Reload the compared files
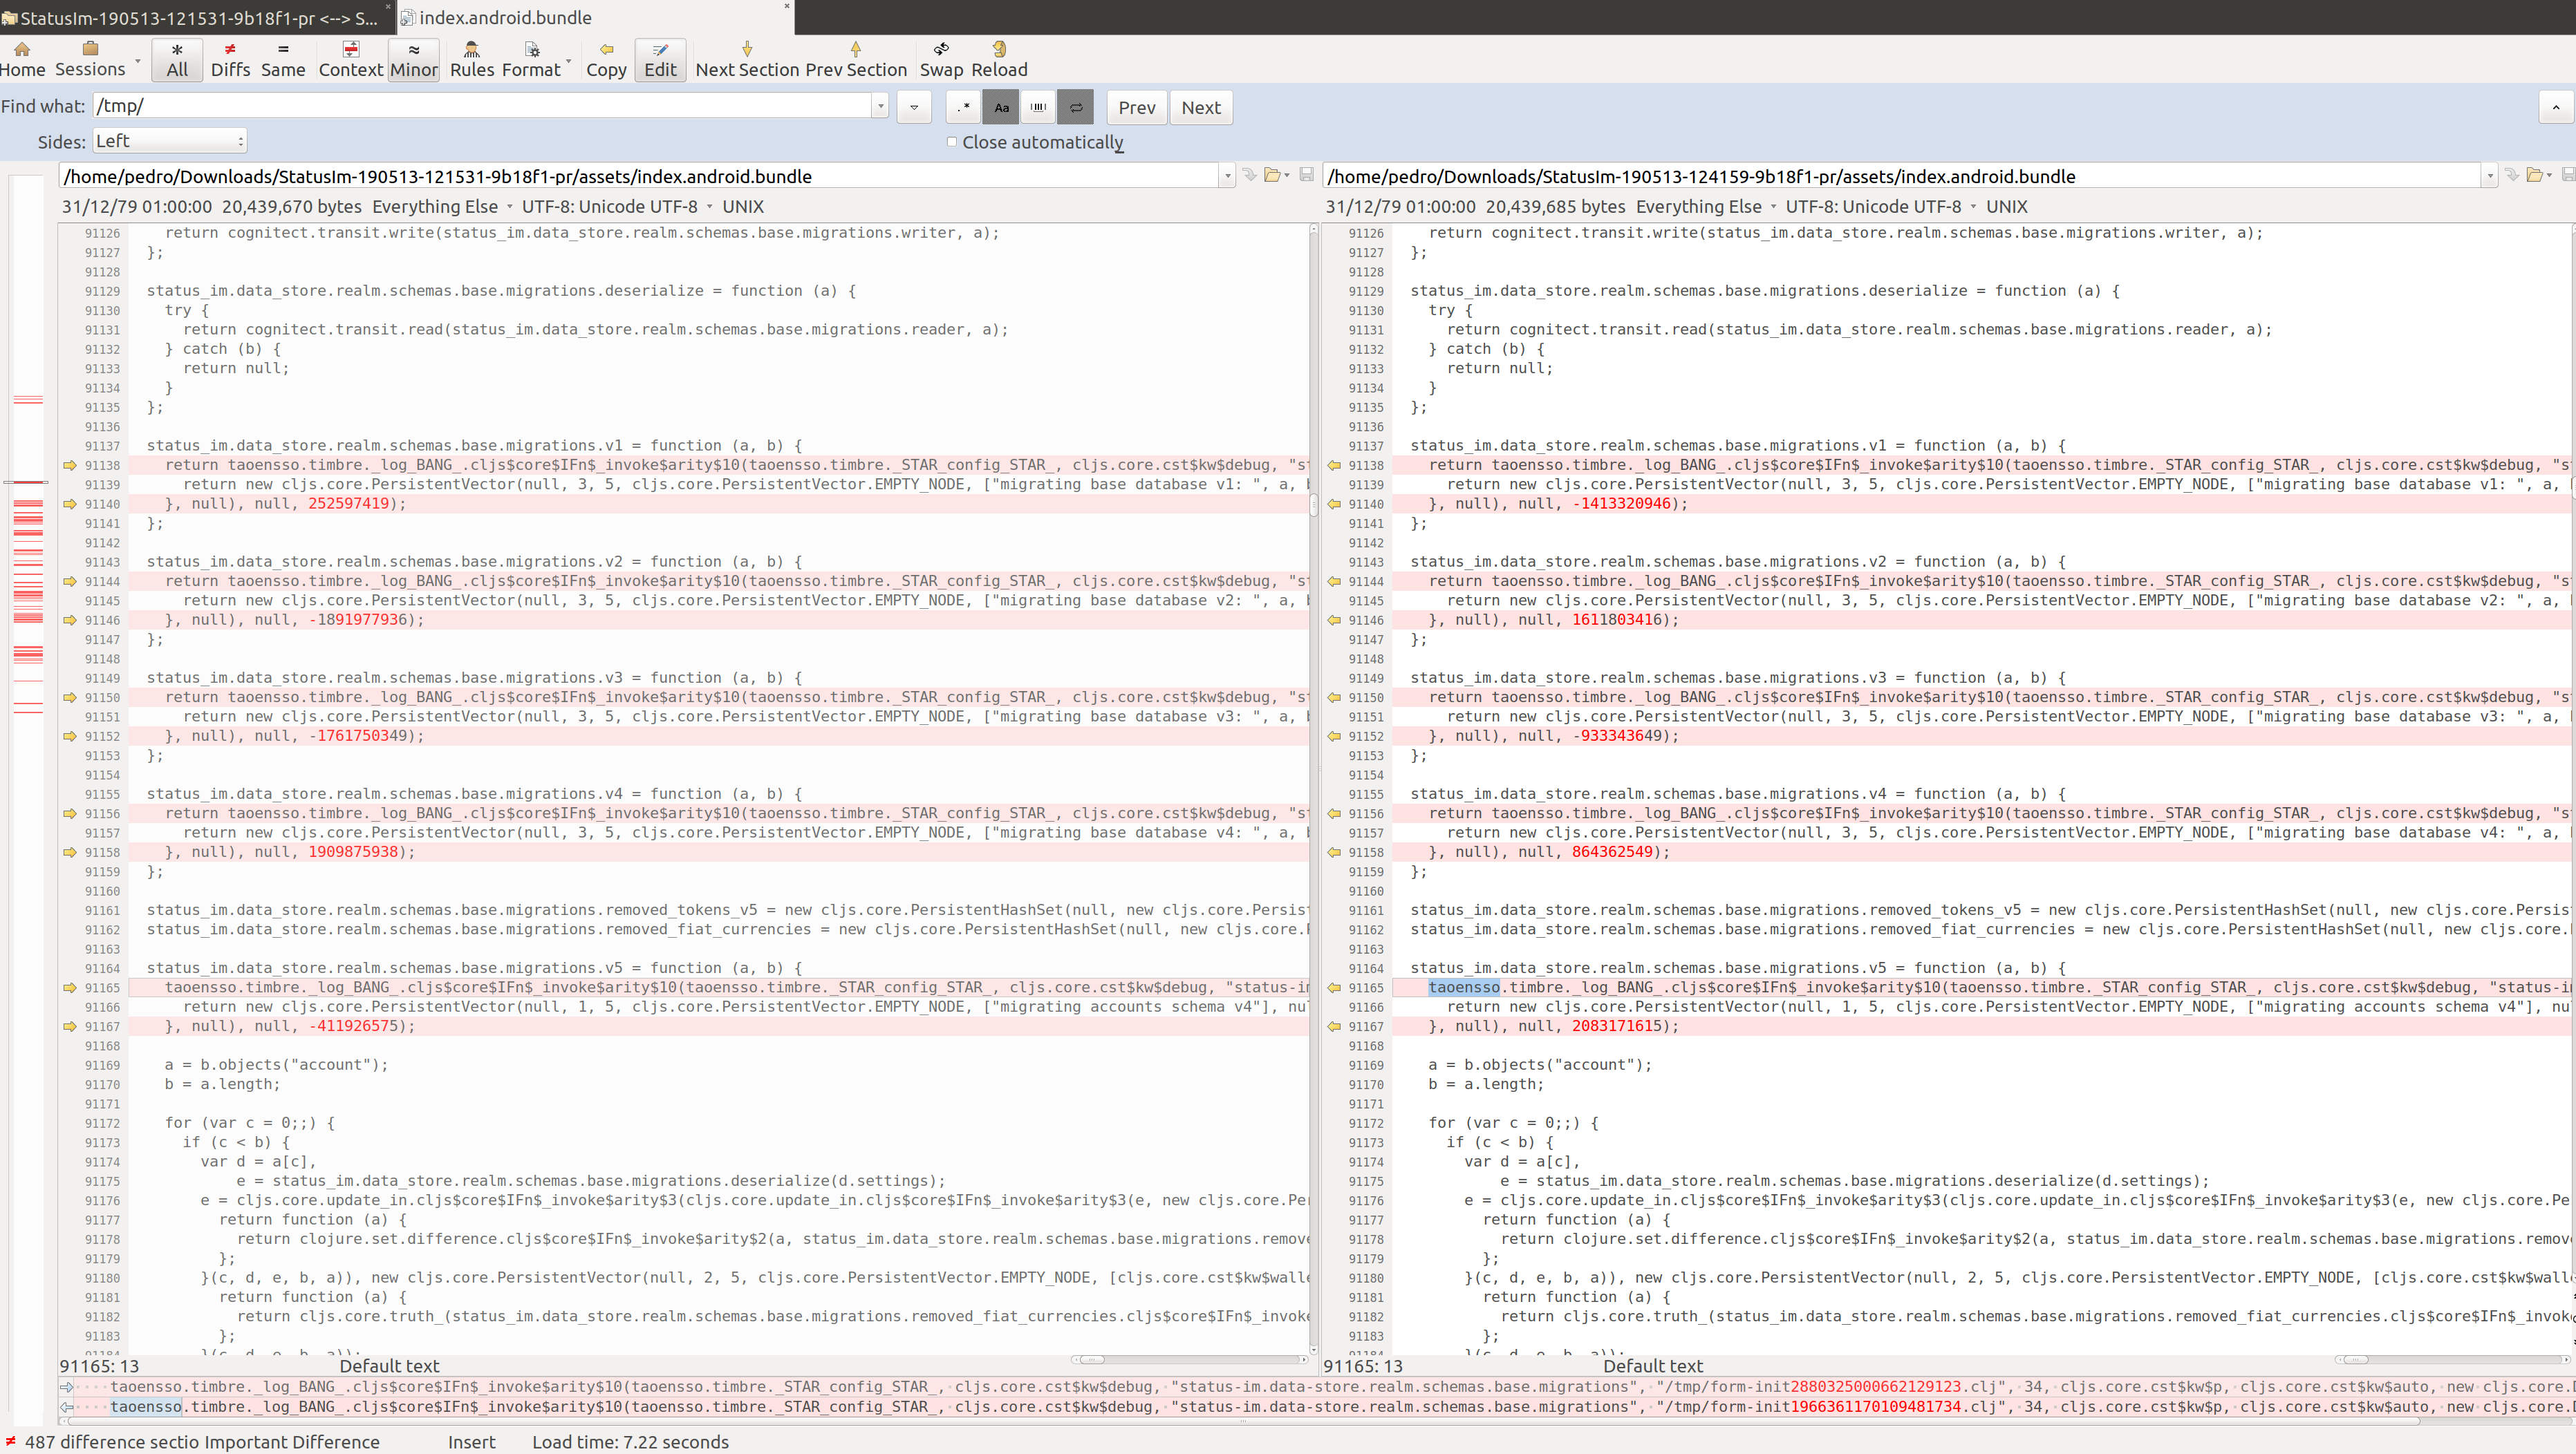The image size is (2576, 1454). (x=999, y=60)
